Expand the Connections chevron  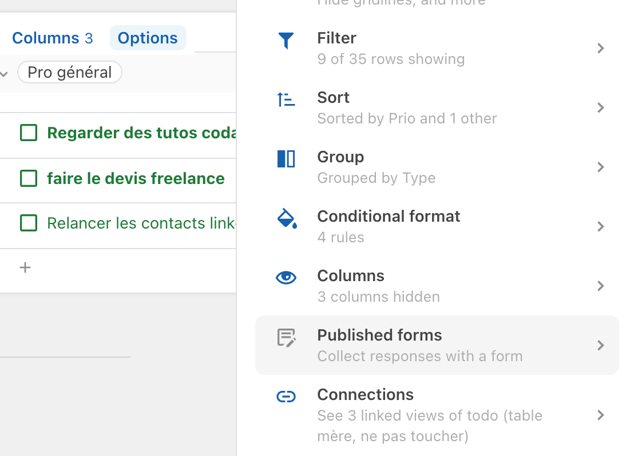point(600,415)
